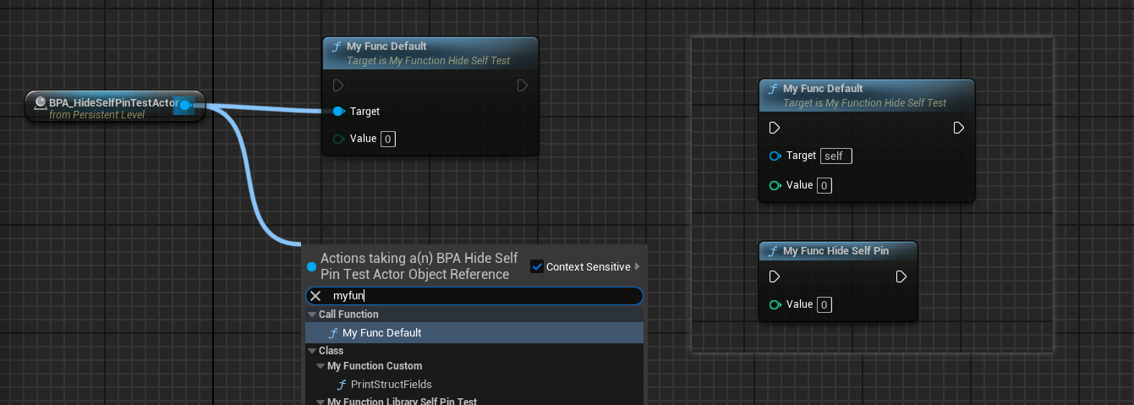Image resolution: width=1134 pixels, height=405 pixels.
Task: Clear the search text with the X icon
Action: pos(315,296)
